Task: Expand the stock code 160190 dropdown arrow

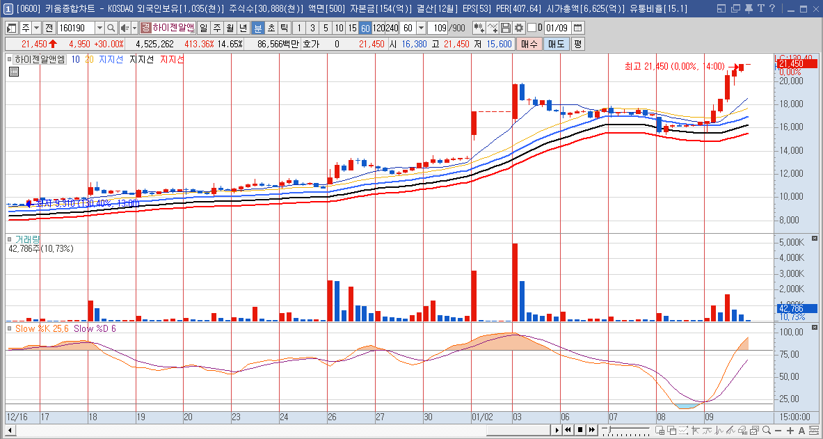Action: tap(99, 28)
